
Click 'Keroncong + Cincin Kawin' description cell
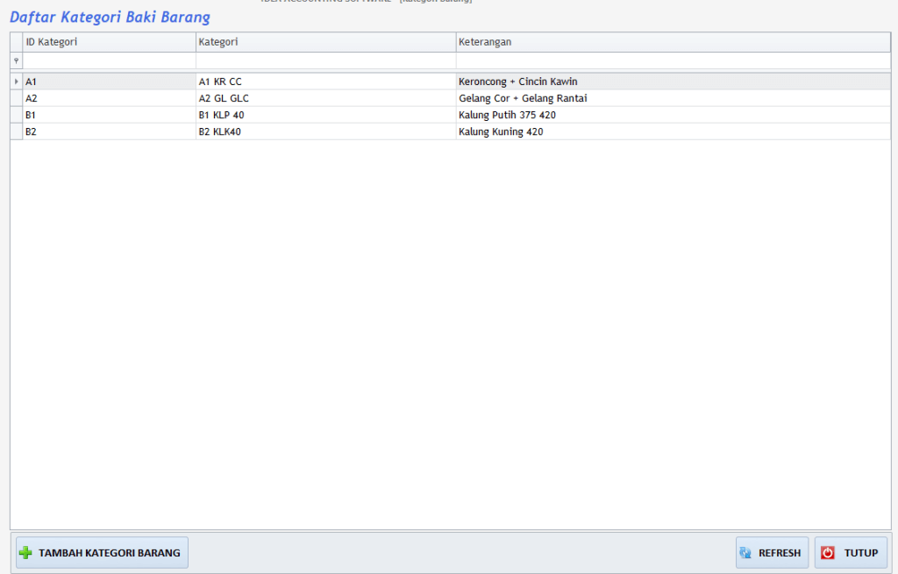tap(673, 81)
